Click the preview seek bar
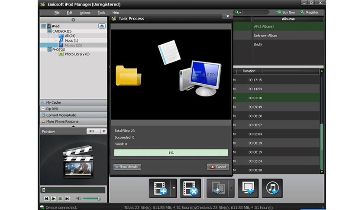362x210 pixels. 73,190
